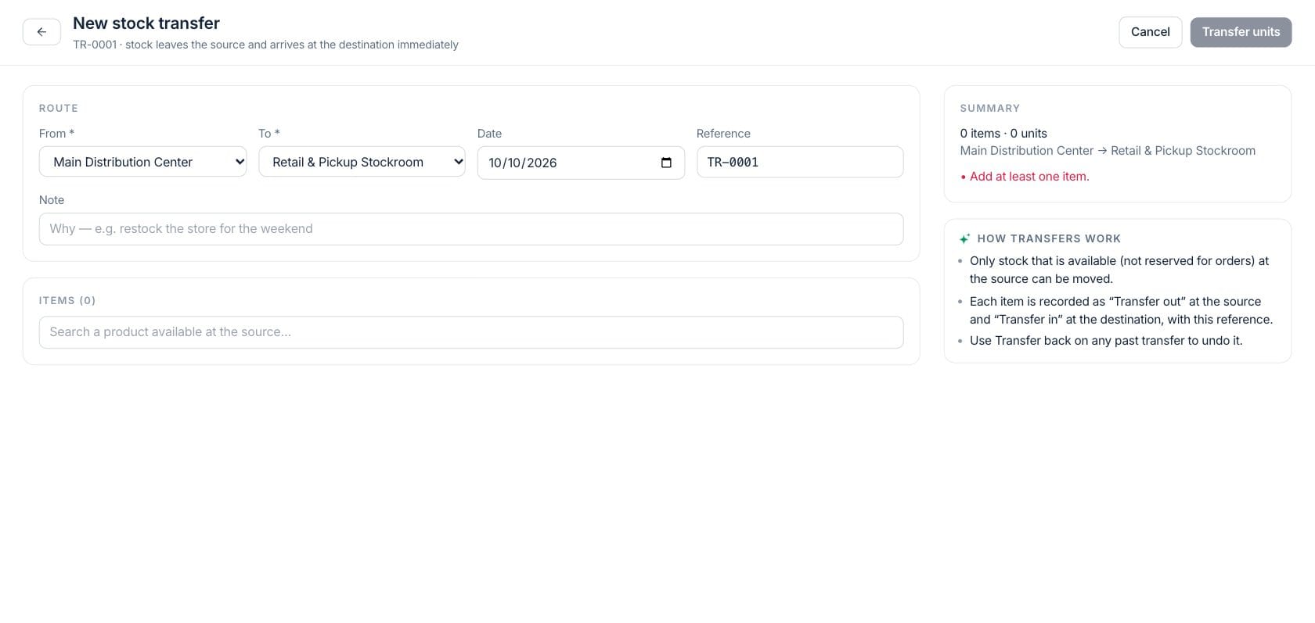
Task: Click into the Note input field
Action: (471, 229)
